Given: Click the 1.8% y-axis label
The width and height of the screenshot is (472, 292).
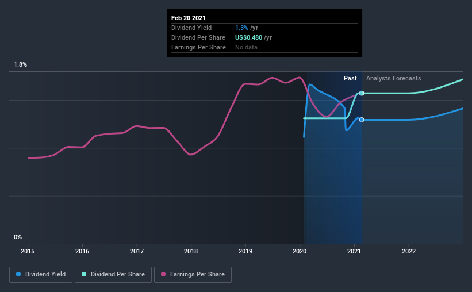Looking at the screenshot, I should click(x=21, y=65).
